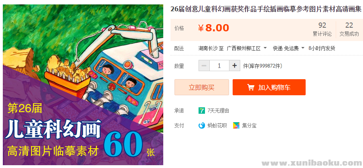The height and width of the screenshot is (168, 363).
Task: Click the 7天无理由 promise link
Action: click(218, 111)
